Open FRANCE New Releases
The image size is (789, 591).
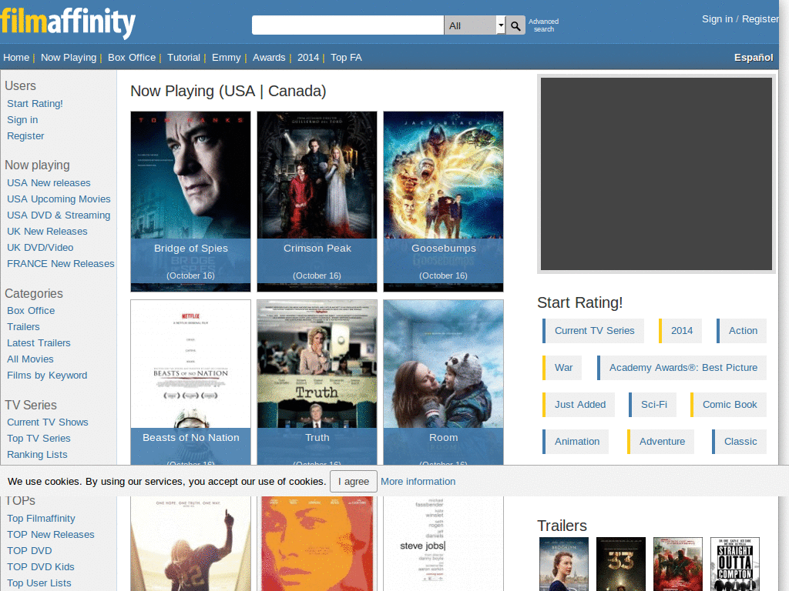click(60, 263)
